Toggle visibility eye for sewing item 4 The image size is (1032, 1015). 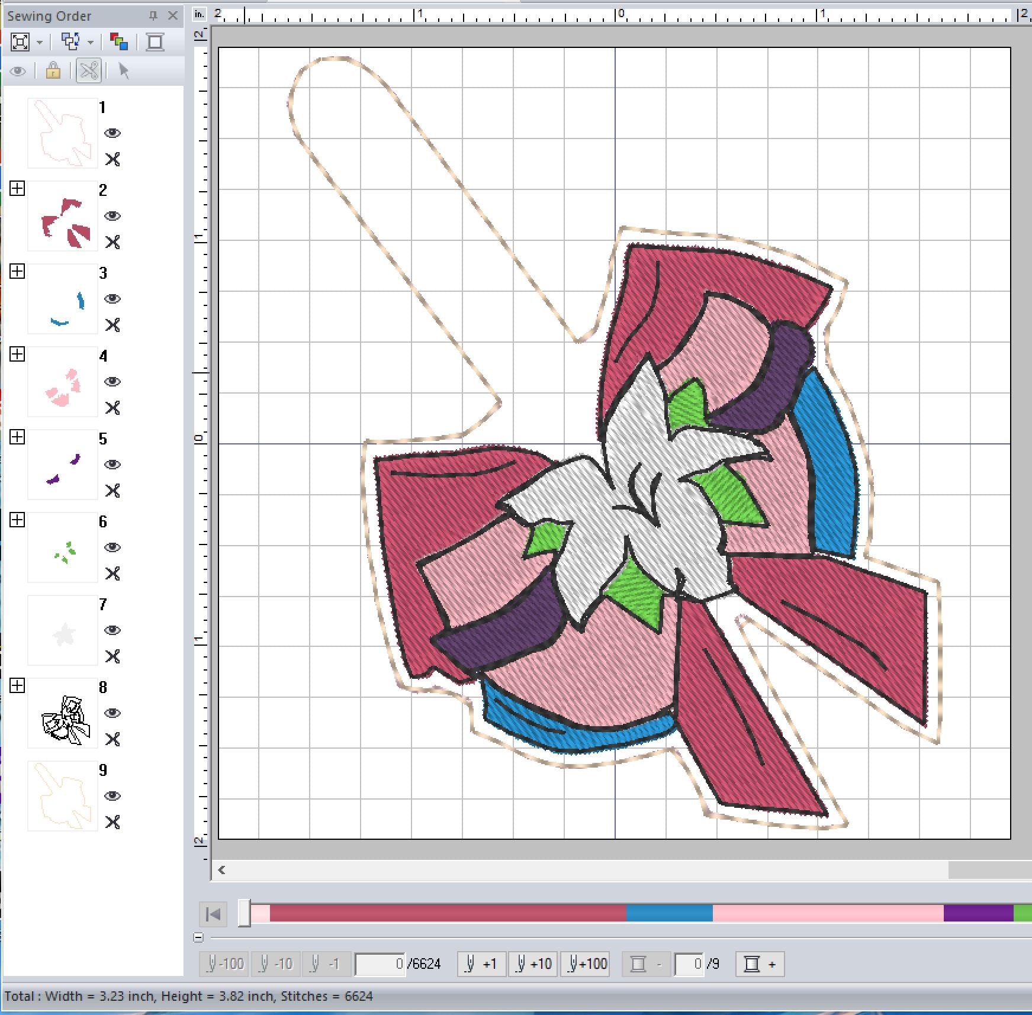112,382
